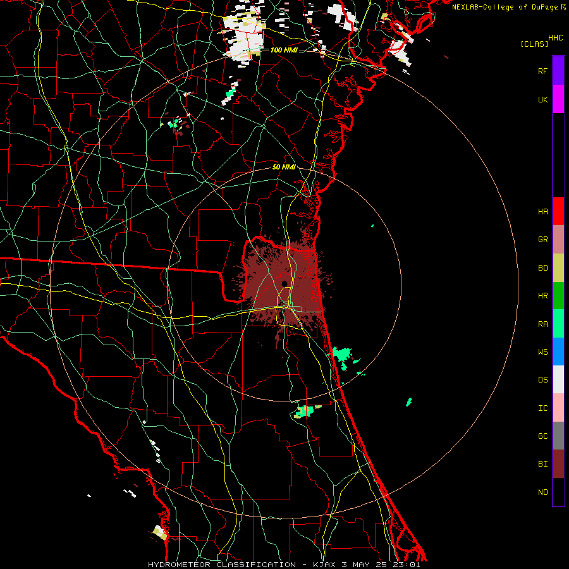
Task: Click the HHC product code text
Action: coord(555,38)
